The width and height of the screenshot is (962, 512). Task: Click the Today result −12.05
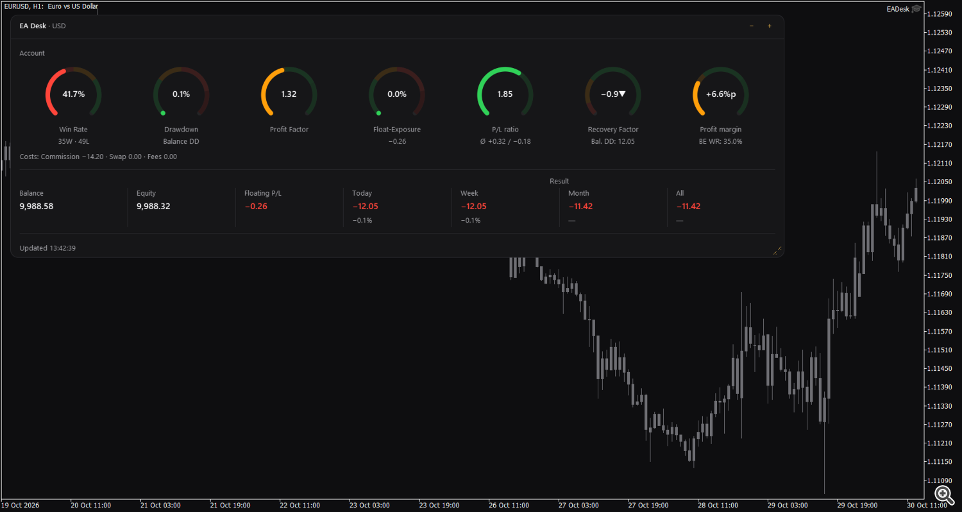[366, 207]
